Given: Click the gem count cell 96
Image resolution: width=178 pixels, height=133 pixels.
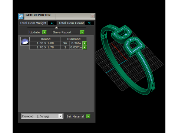Looking at the screenshot, I should coord(65,43).
